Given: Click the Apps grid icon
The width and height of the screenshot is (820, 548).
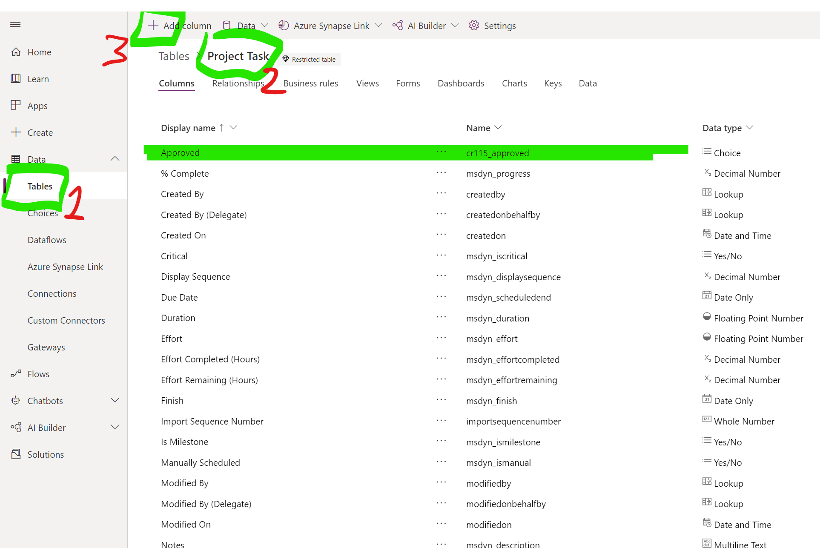Looking at the screenshot, I should (16, 105).
